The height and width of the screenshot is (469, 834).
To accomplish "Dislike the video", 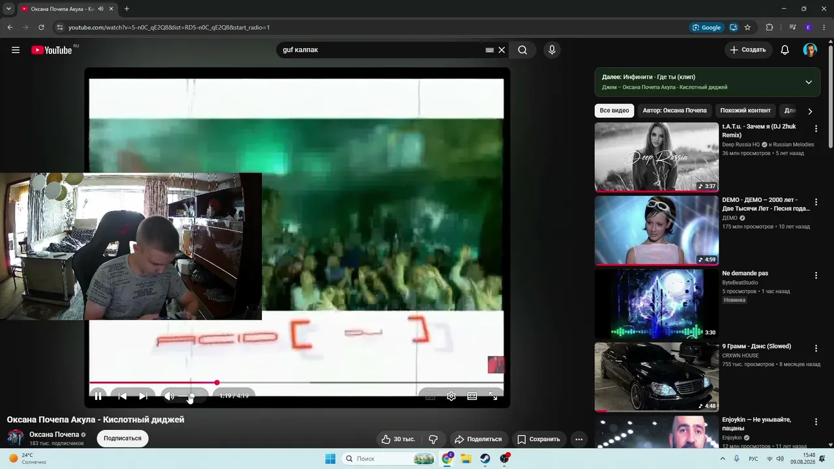I will (x=433, y=439).
